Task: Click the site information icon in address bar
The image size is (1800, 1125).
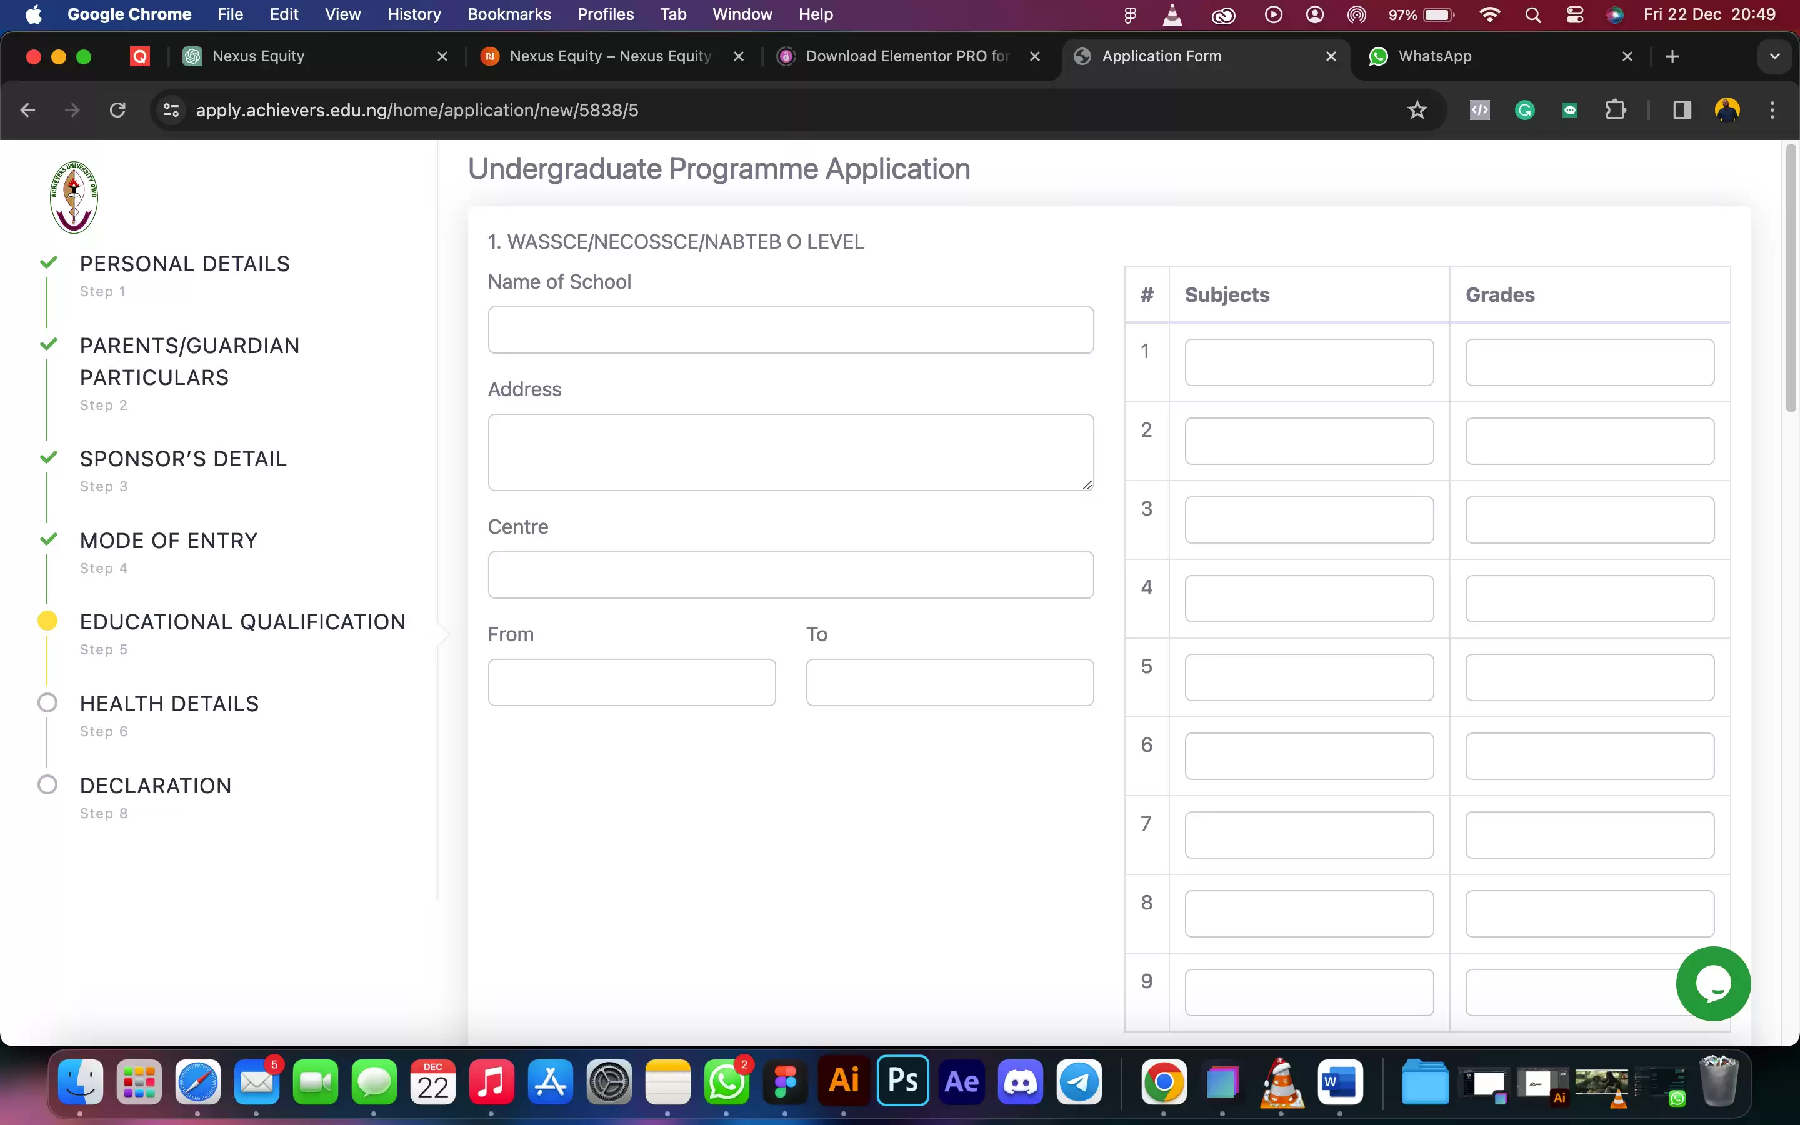Action: pos(171,110)
